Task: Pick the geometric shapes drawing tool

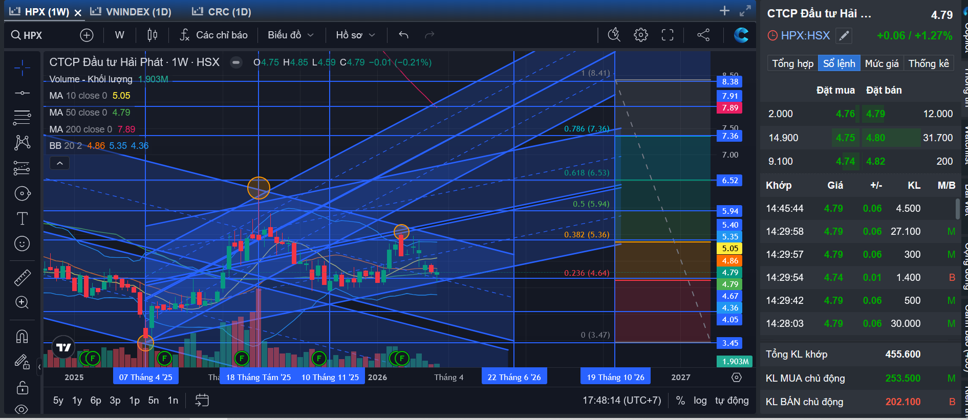Action: (22, 193)
